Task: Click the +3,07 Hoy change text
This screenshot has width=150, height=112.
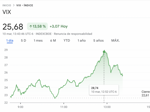Action: click(59, 26)
